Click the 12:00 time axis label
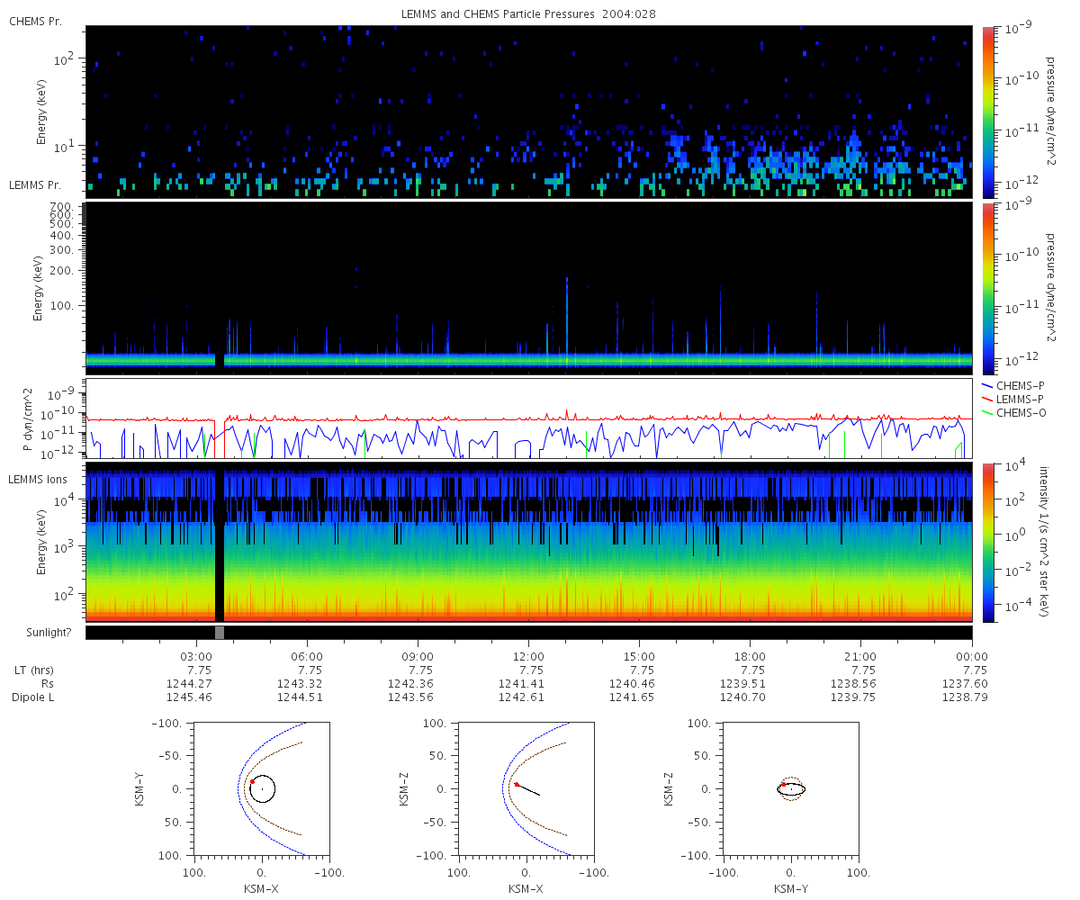Screen dimensions: 1080x900 click(528, 656)
